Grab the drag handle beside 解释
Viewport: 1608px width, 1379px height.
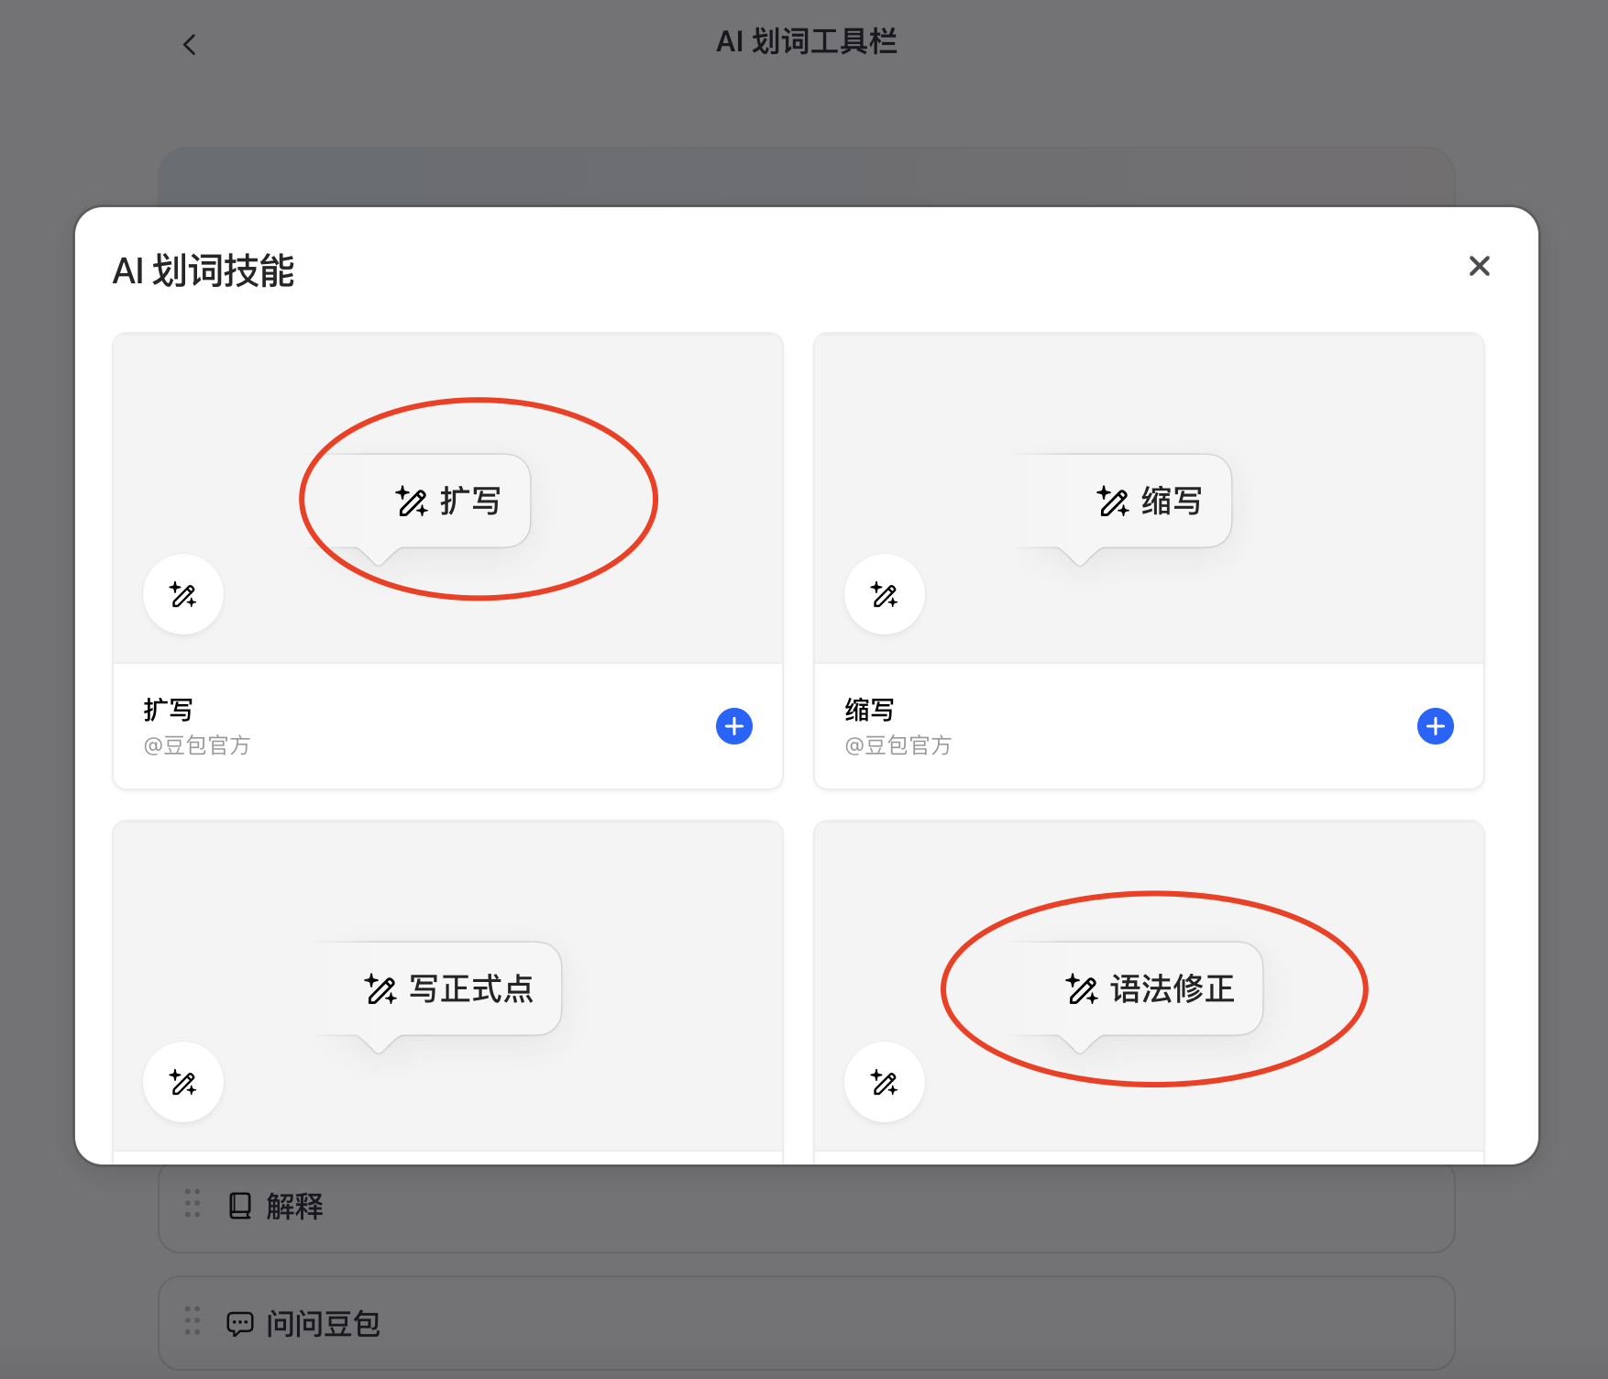click(193, 1204)
